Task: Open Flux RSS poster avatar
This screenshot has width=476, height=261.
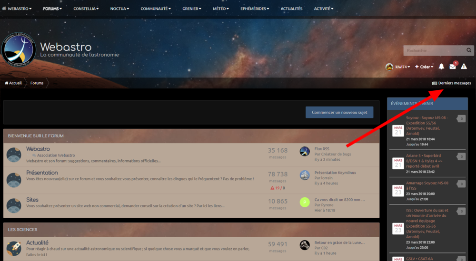Action: (305, 151)
